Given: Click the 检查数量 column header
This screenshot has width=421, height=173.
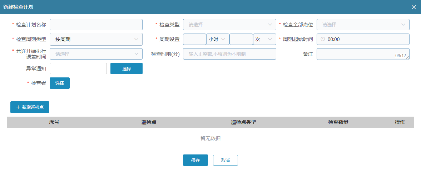Looking at the screenshot, I should pos(338,122).
